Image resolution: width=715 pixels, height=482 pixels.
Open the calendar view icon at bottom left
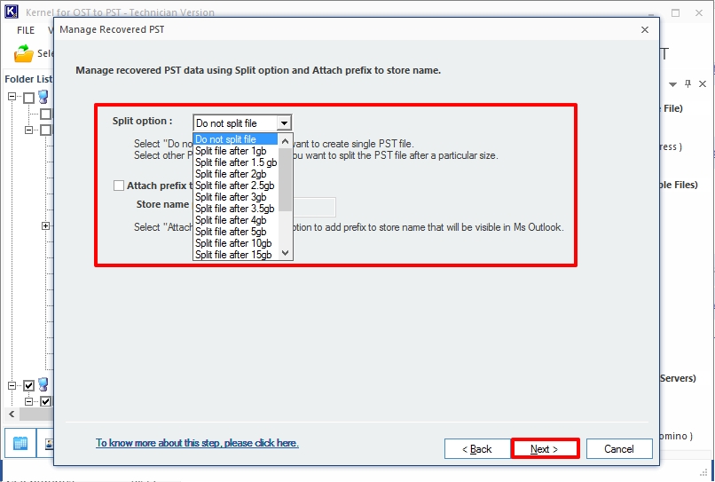click(20, 442)
